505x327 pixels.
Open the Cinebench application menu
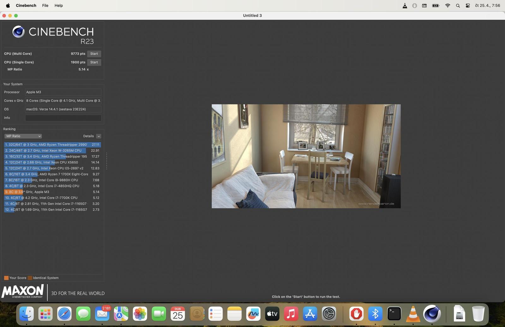[x=26, y=5]
